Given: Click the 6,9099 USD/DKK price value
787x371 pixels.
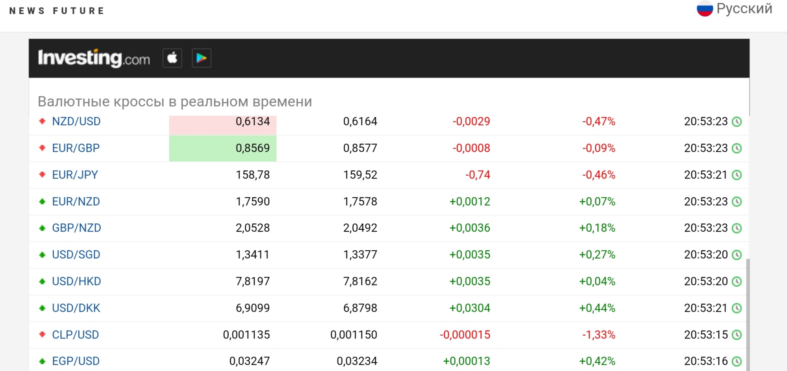Looking at the screenshot, I should (x=253, y=308).
